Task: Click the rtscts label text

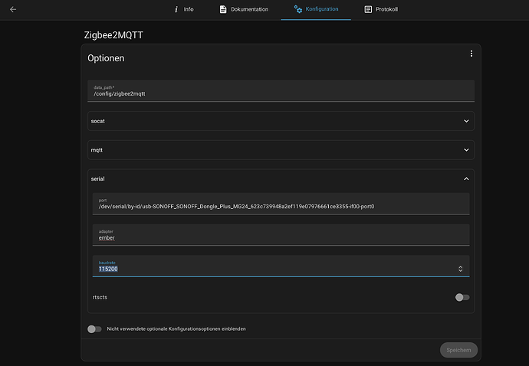Action: coord(100,297)
